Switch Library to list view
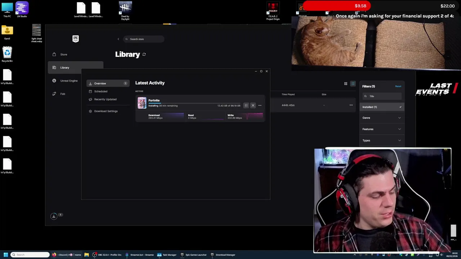Screen dimensions: 461x259 [x=353, y=83]
